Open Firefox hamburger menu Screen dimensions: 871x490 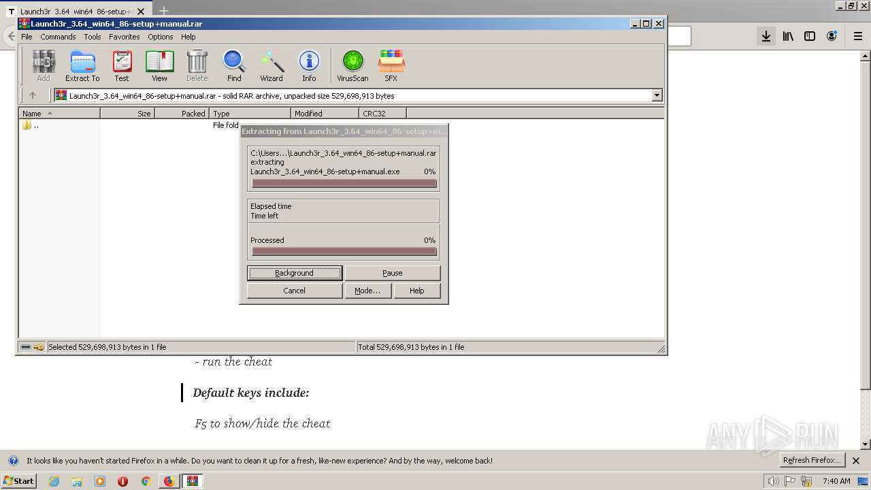[858, 37]
